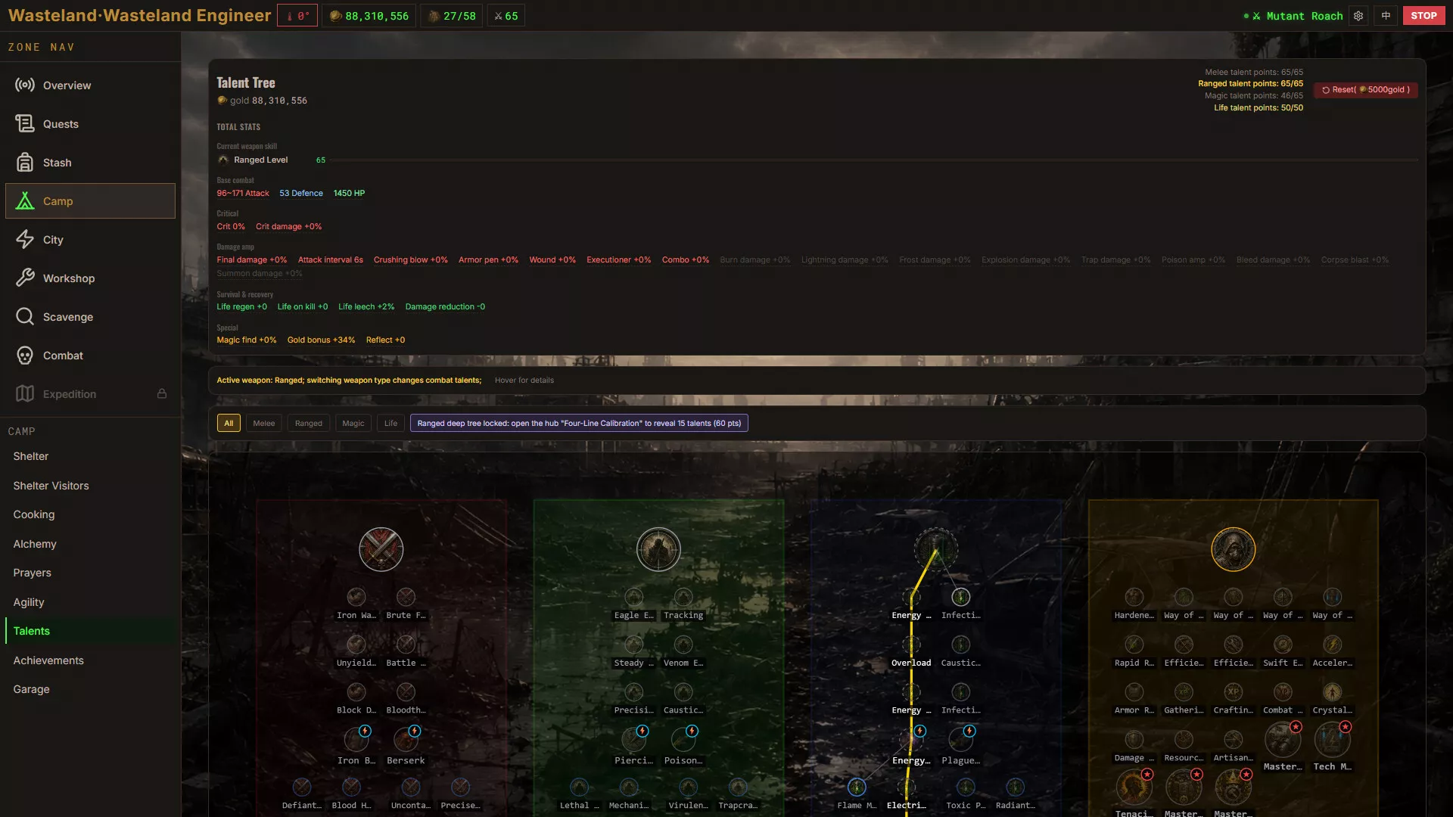Filter talents by Ranged
The width and height of the screenshot is (1453, 817).
point(309,423)
